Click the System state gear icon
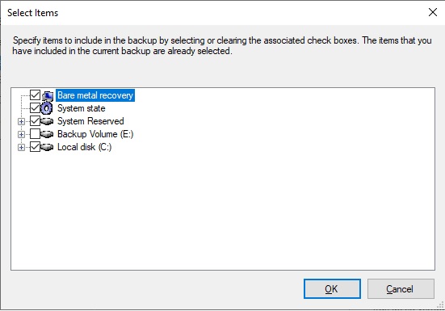 [47, 108]
